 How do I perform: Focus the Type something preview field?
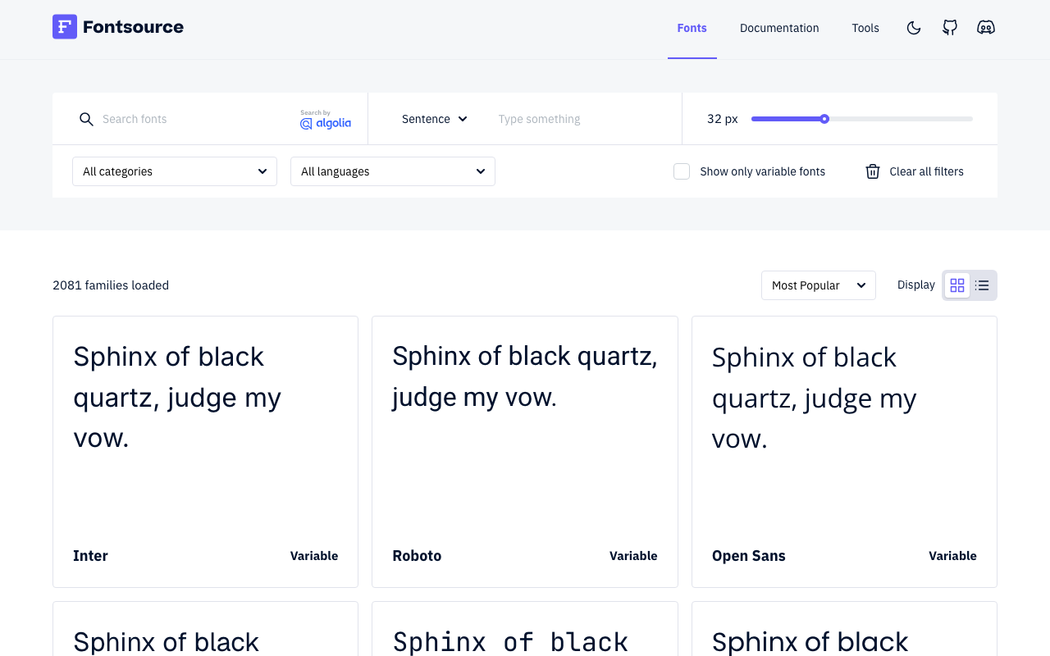pos(581,119)
